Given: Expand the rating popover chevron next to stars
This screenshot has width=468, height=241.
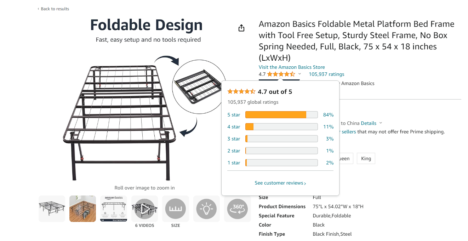Looking at the screenshot, I should tap(299, 74).
